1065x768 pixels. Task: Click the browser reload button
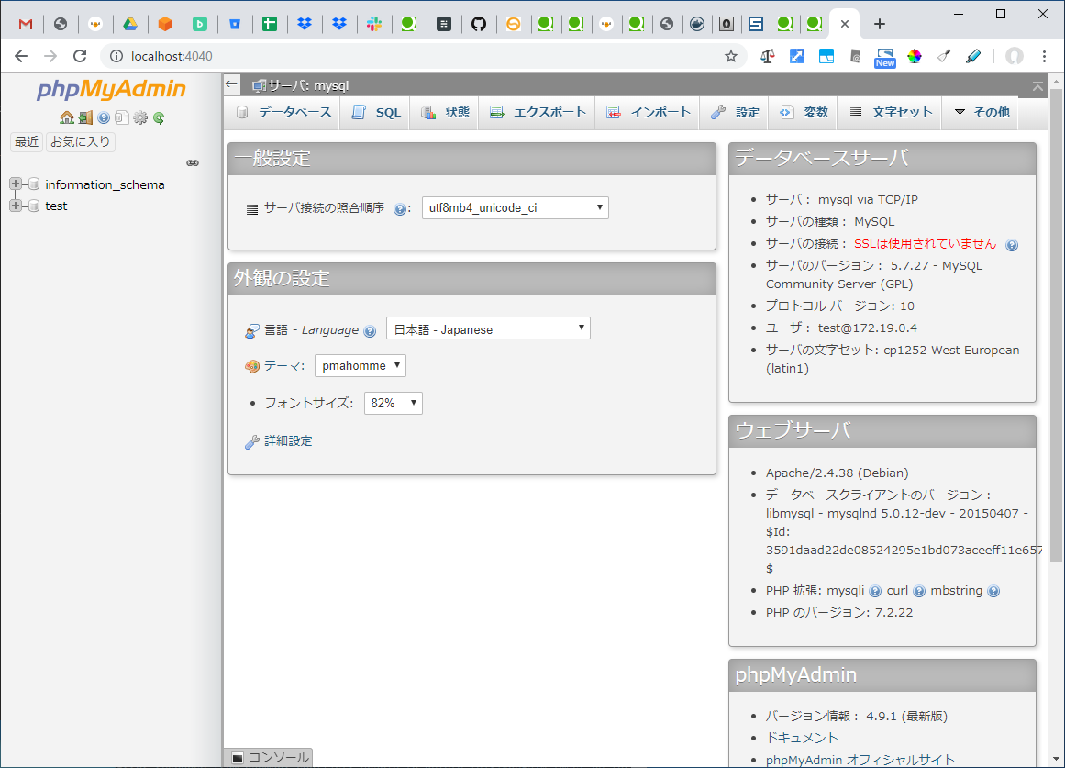click(80, 56)
